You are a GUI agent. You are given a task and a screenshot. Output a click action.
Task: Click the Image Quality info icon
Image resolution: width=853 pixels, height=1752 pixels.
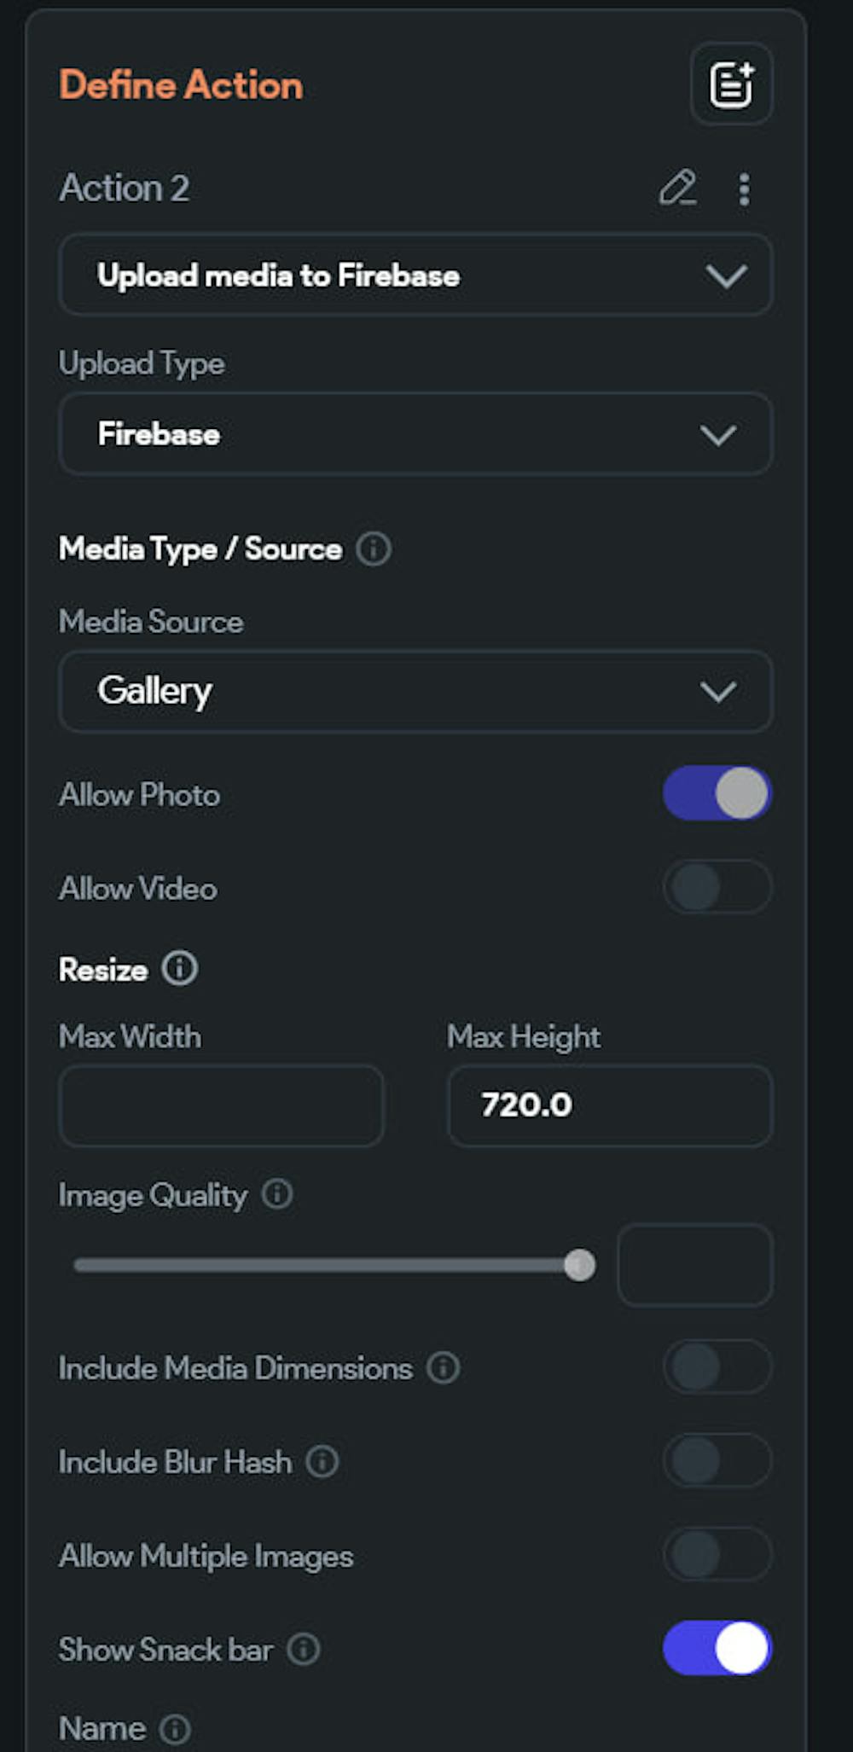point(277,1194)
